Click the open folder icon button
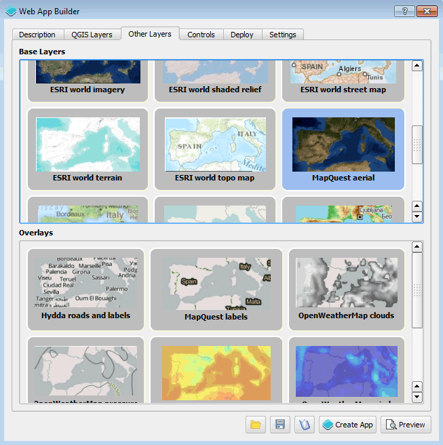Screen dimensions: 443x445 point(256,425)
